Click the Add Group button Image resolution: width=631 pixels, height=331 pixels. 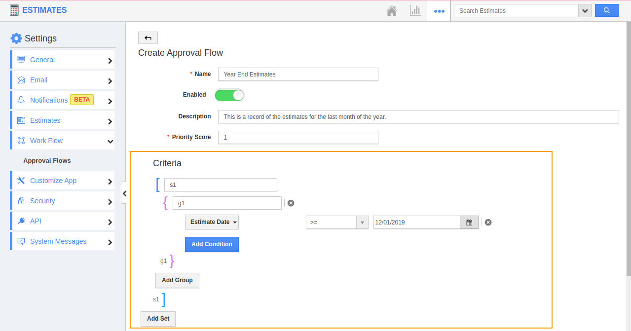[x=177, y=280]
